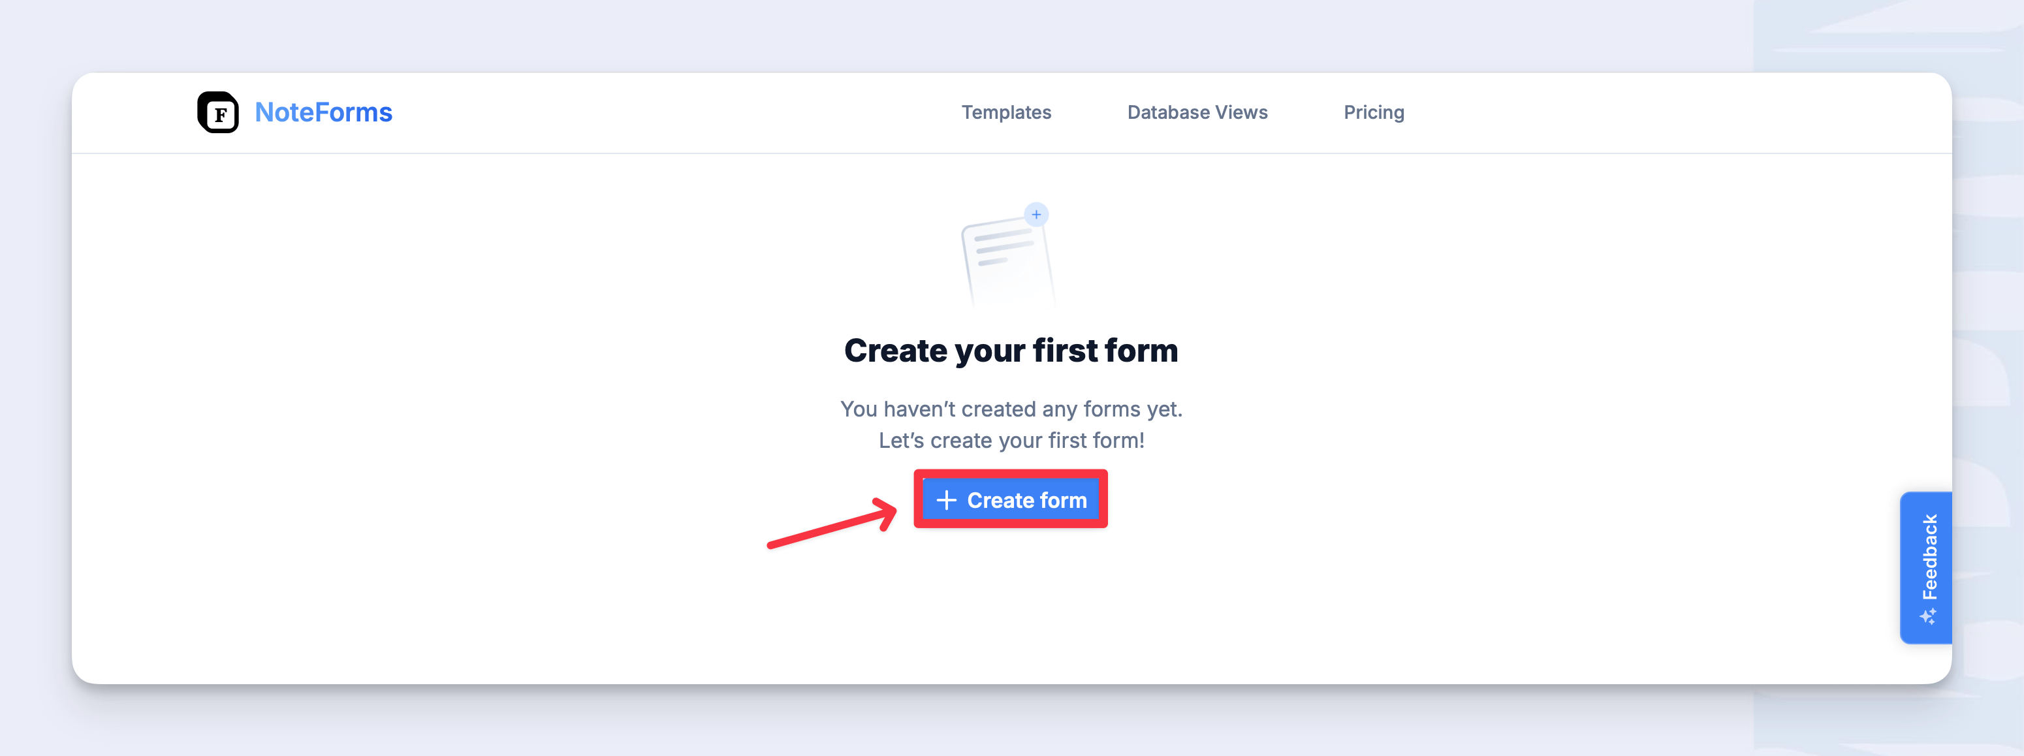
Task: Open the Templates page
Action: [x=1007, y=112]
